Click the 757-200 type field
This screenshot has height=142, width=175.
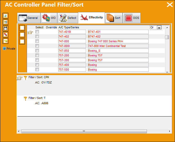click(x=72, y=55)
